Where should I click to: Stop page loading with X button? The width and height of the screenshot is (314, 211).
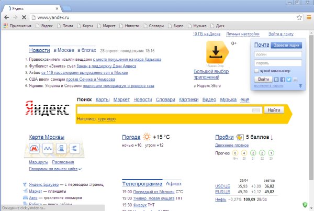coord(24,17)
